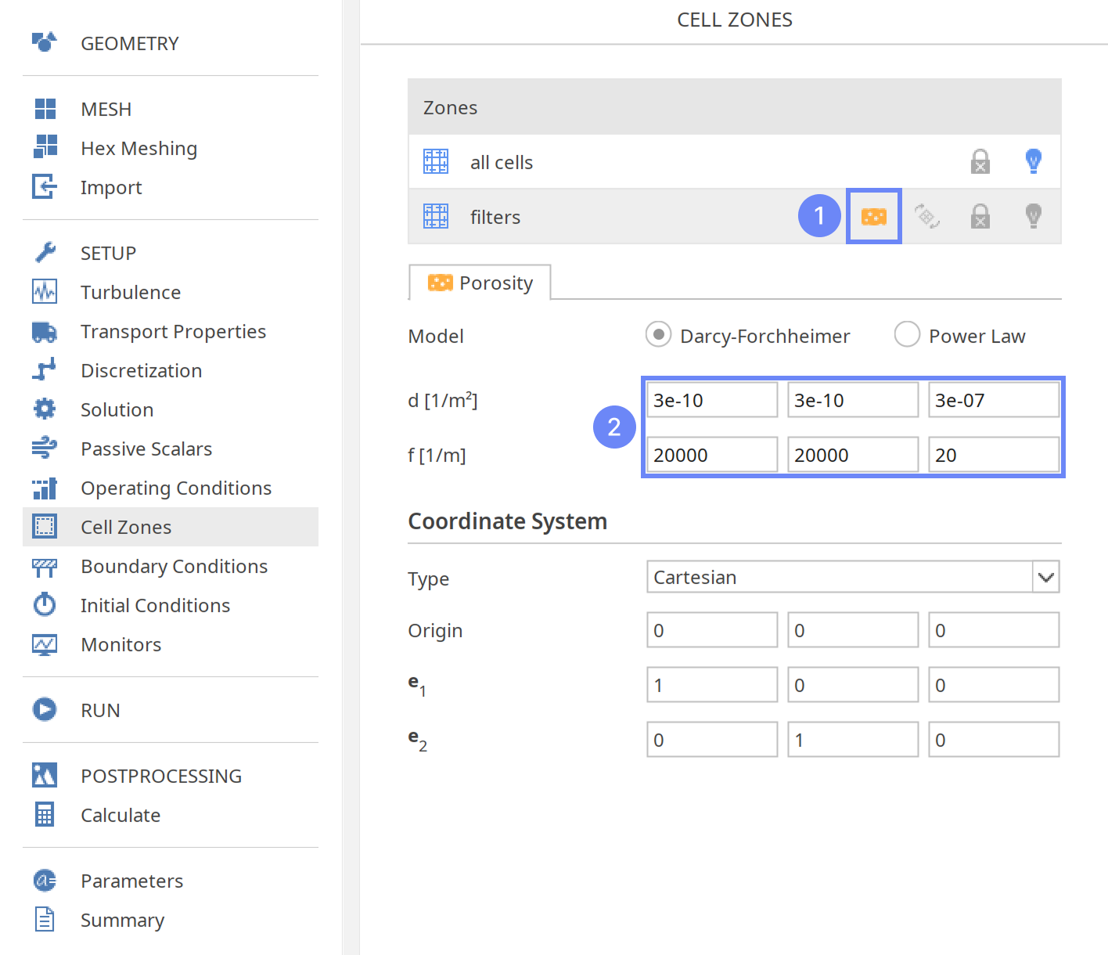Select the all cells zone row
The height and width of the screenshot is (955, 1108).
(501, 162)
